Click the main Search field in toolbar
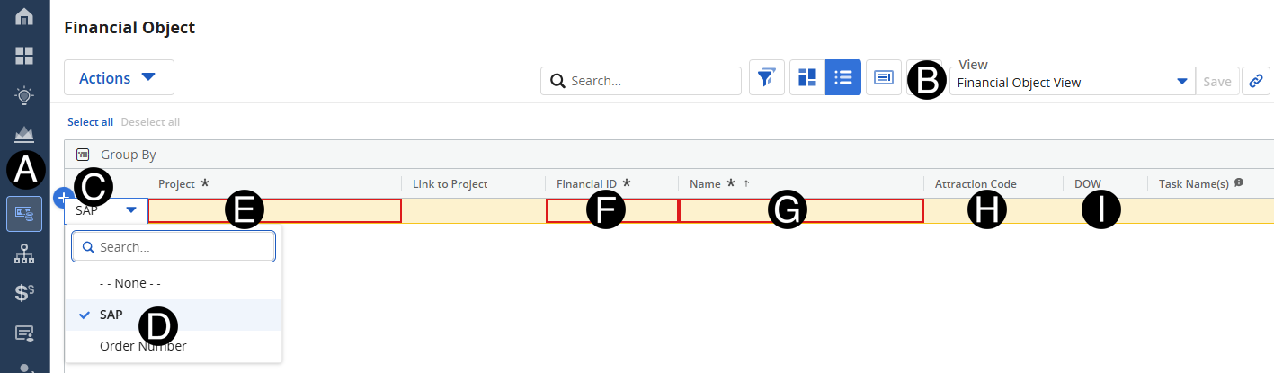 [651, 81]
